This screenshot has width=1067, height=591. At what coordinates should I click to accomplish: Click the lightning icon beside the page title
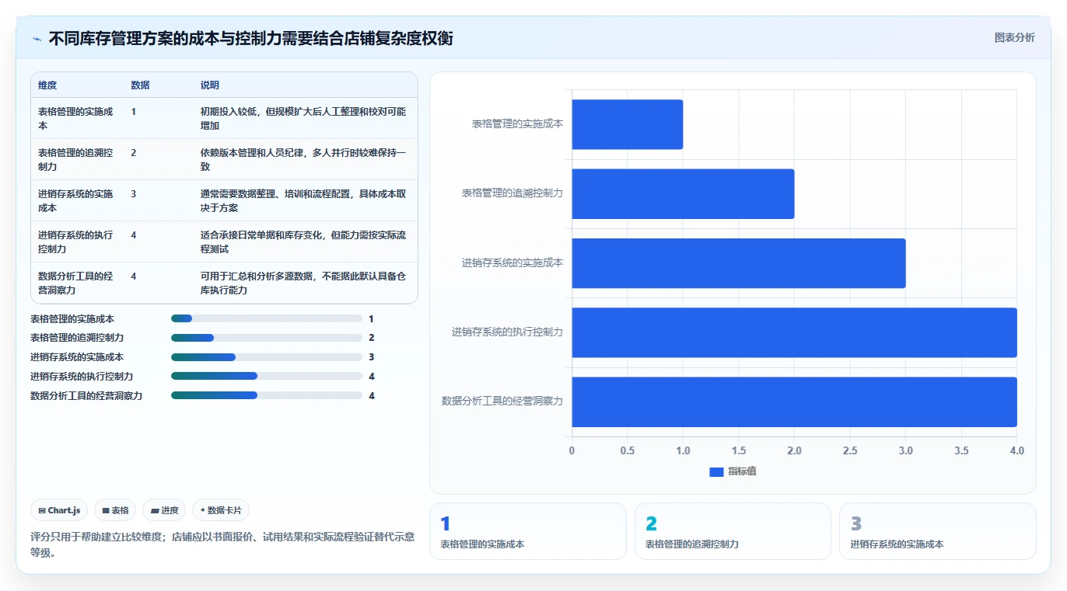[x=37, y=39]
